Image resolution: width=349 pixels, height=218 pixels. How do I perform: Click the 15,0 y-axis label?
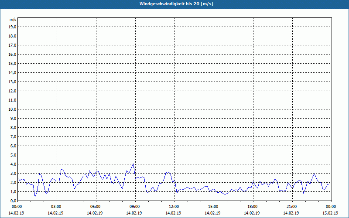pyautogui.click(x=12, y=63)
